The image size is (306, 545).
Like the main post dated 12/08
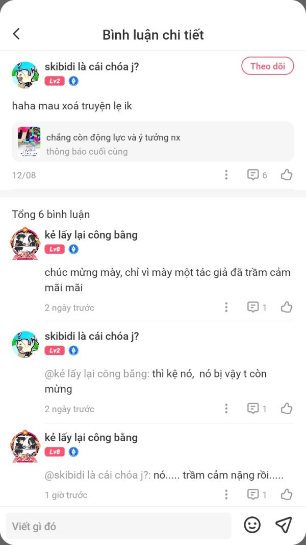point(287,175)
